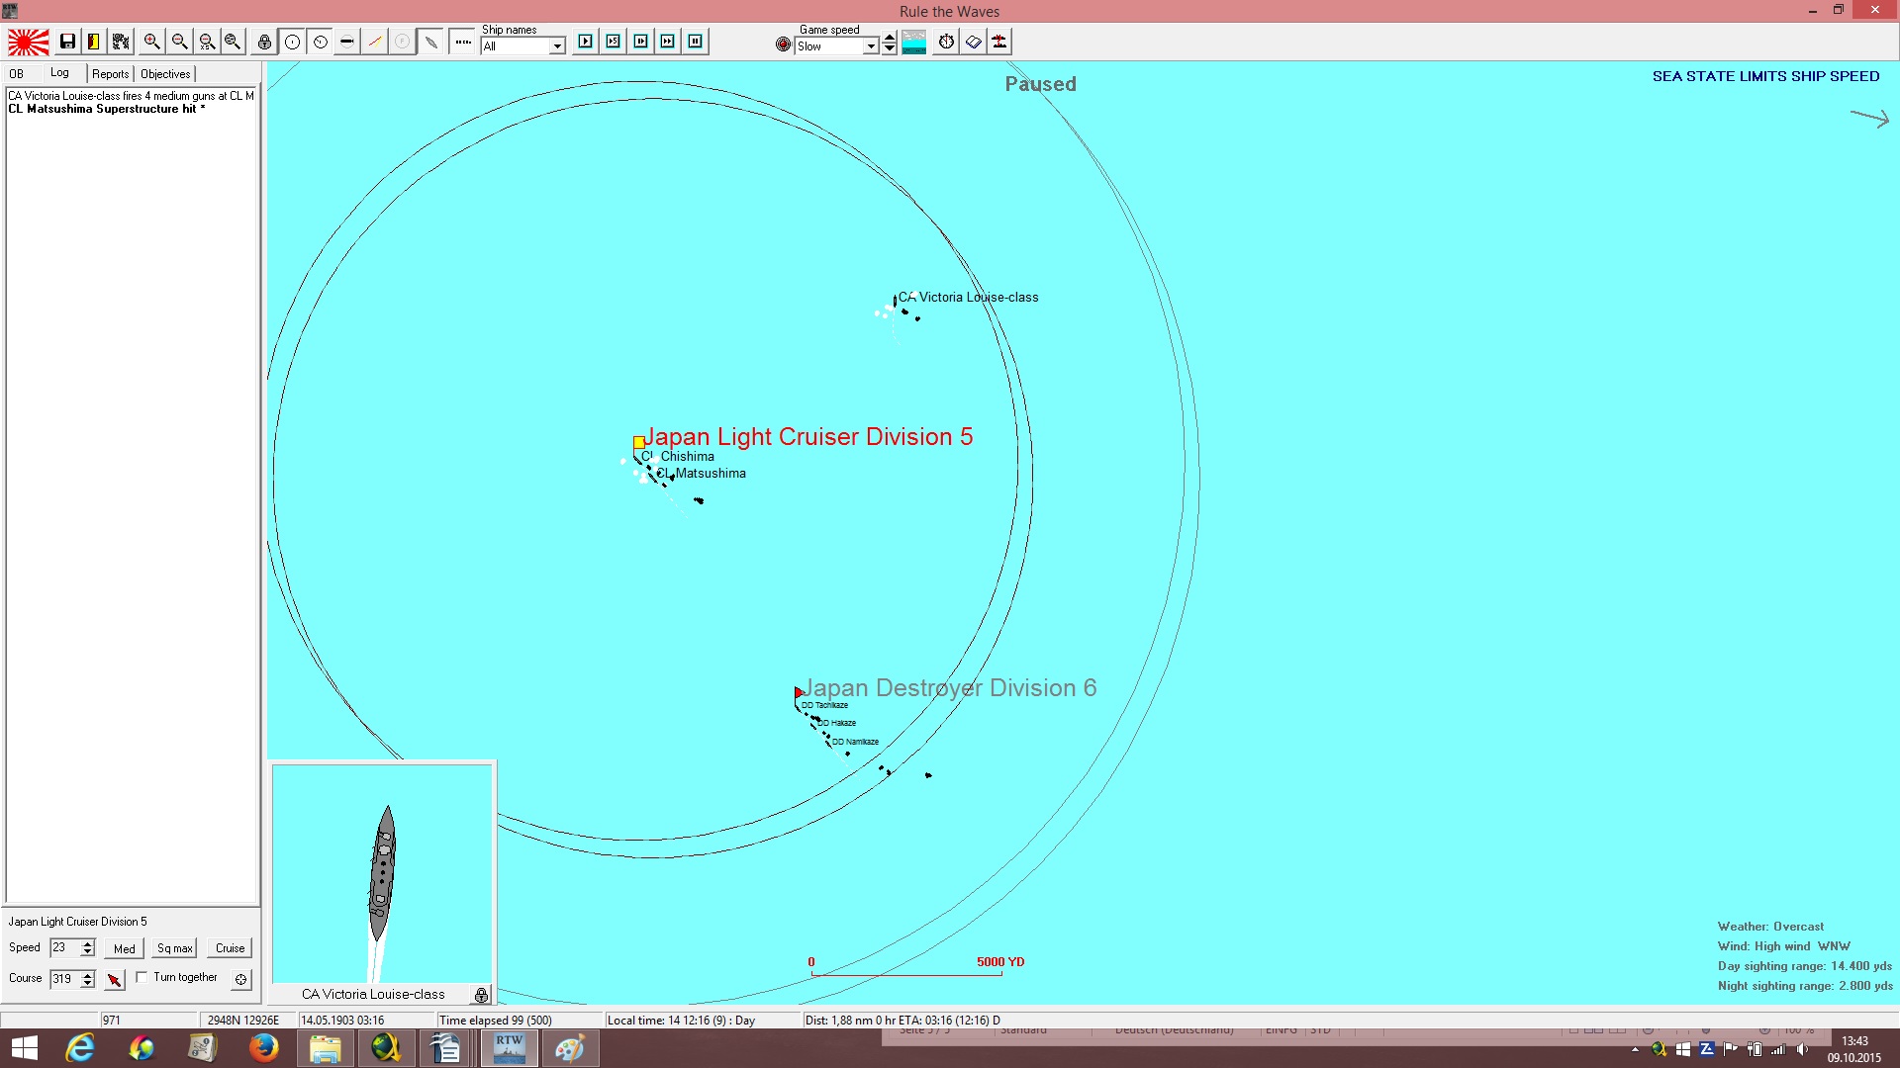This screenshot has width=1900, height=1068.
Task: Click the fourth magnifier zoom icon
Action: tap(233, 42)
